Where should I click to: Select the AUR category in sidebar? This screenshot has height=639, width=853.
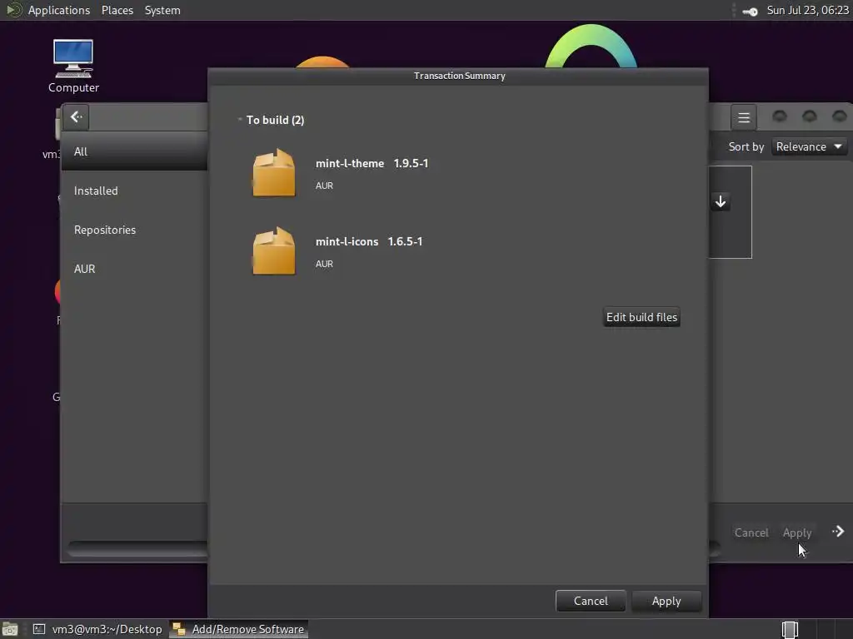(134, 269)
